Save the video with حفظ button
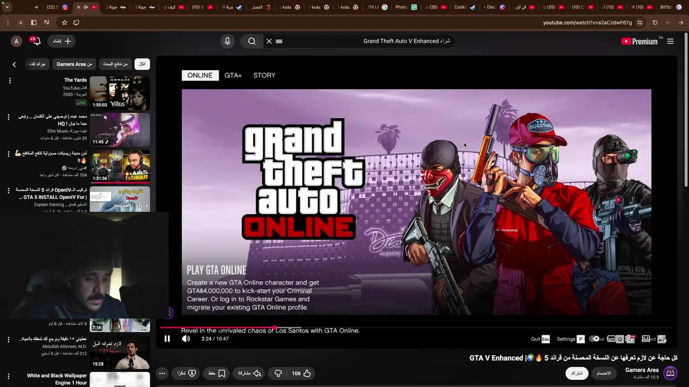The height and width of the screenshot is (387, 689). [x=216, y=373]
